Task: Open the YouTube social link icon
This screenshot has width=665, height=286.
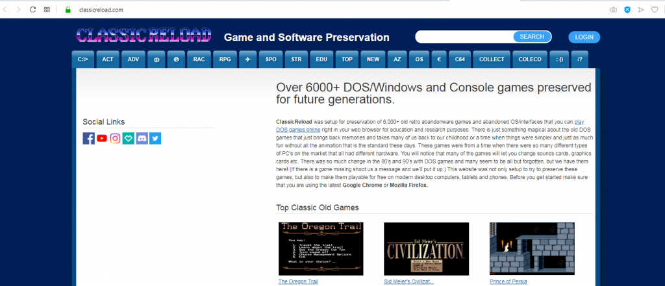Action: point(102,139)
